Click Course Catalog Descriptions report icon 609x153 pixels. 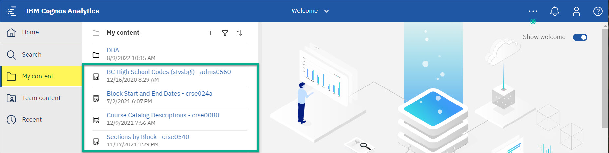96,120
